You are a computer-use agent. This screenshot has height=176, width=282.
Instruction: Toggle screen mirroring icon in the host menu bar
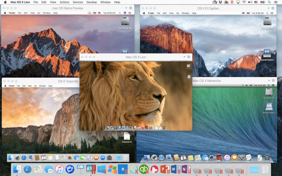(238, 2)
